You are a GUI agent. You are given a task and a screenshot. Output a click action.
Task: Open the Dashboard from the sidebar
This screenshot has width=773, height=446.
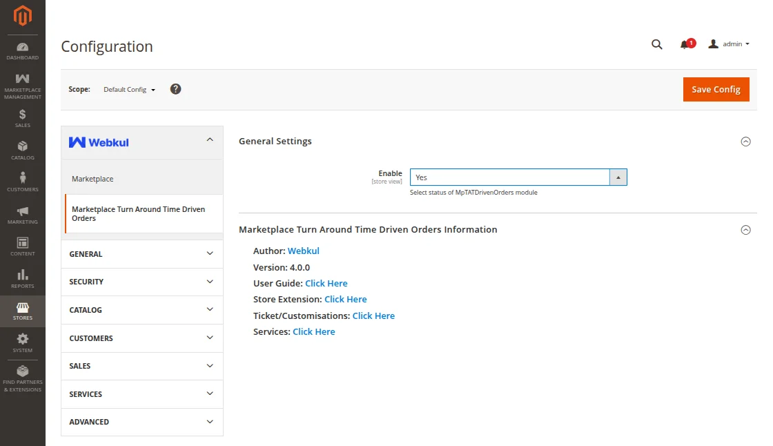22,47
